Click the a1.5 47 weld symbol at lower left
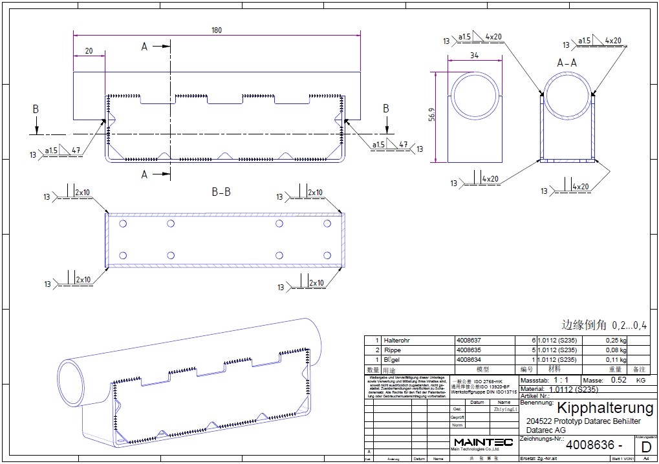Image resolution: width=659 pixels, height=464 pixels. (x=63, y=153)
